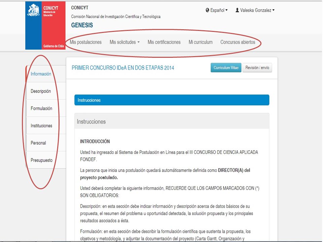
Task: View Concursos abiertos
Action: [x=238, y=42]
